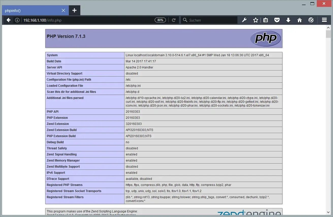Navigate back with the back arrow

tap(8, 20)
